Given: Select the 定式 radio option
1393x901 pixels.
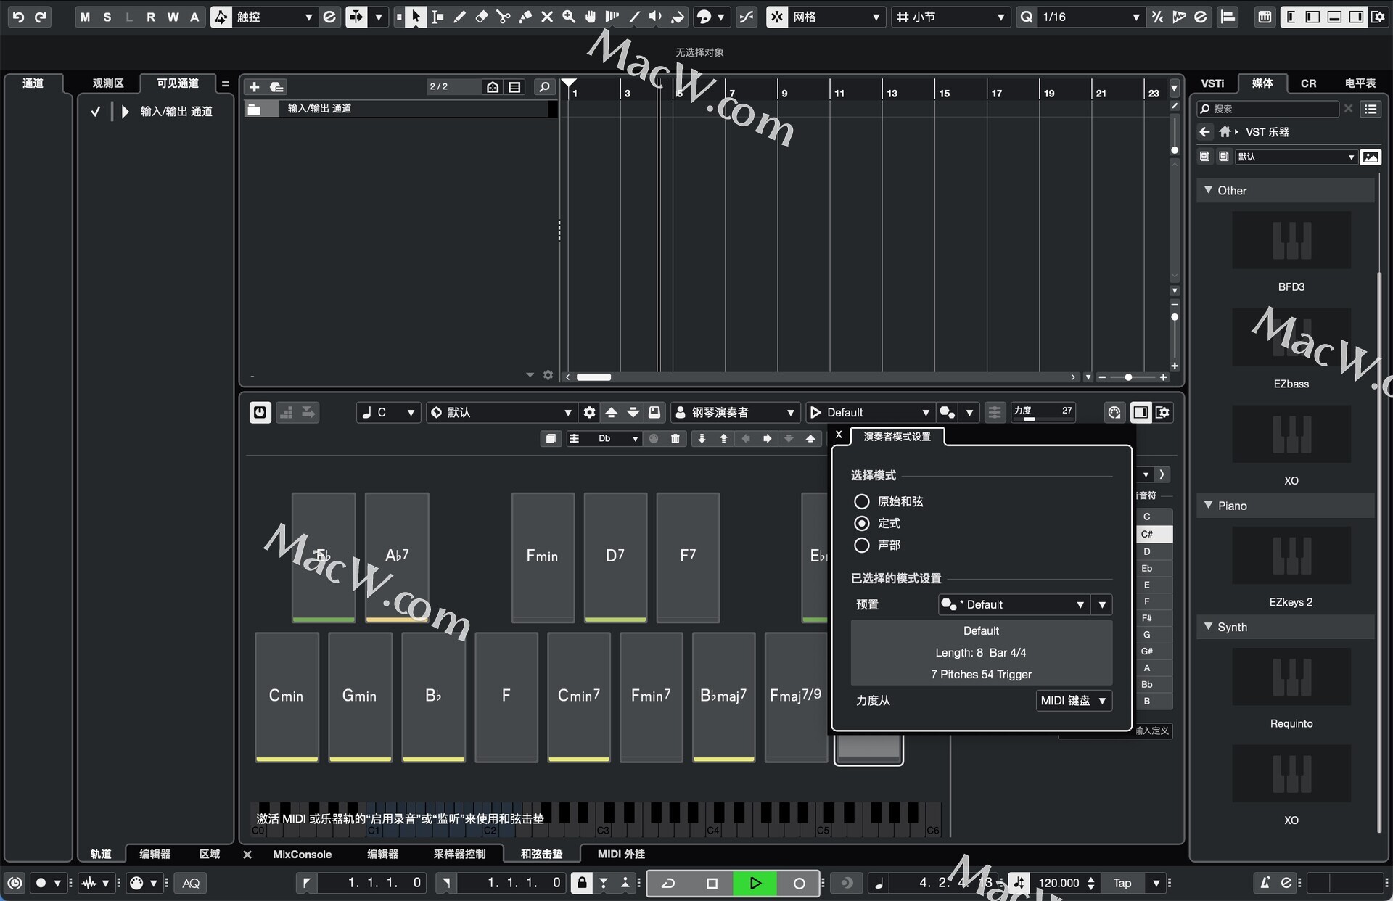Looking at the screenshot, I should pos(862,523).
